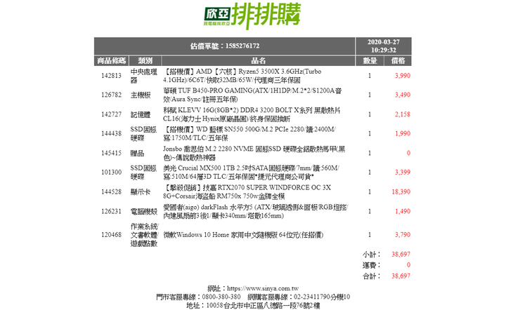Viewport: 506px width, 310px height.
Task: Click the address line 台北市中正區八德路
Action: (253, 305)
